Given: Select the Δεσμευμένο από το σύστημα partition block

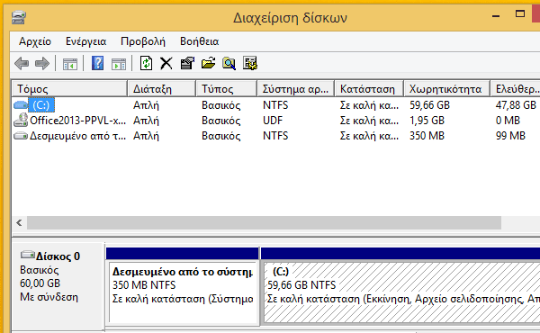Looking at the screenshot, I should [x=183, y=292].
